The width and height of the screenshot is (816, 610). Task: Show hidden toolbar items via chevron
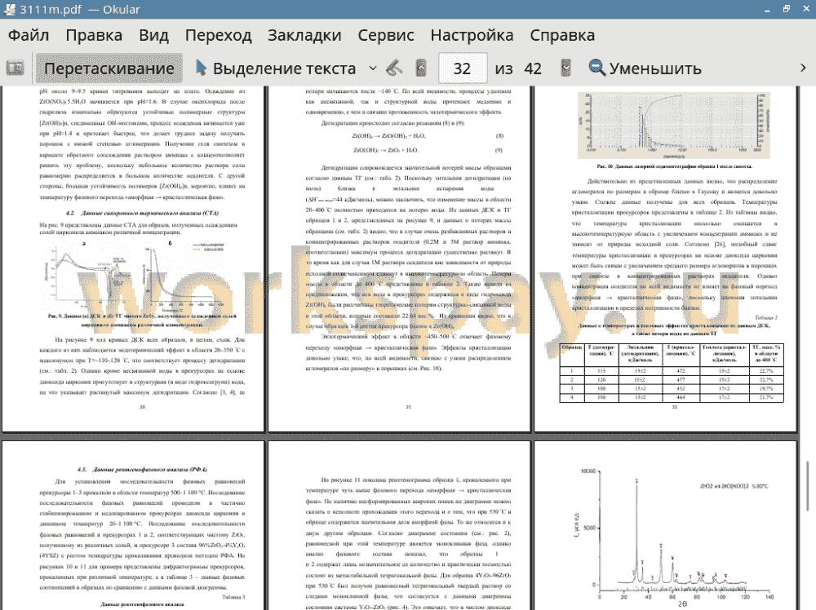point(803,69)
